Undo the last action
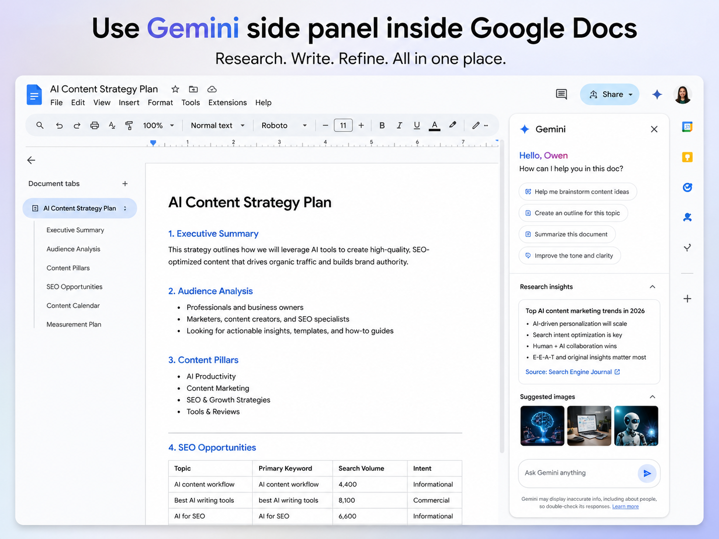Screen dimensions: 719x539 point(59,126)
